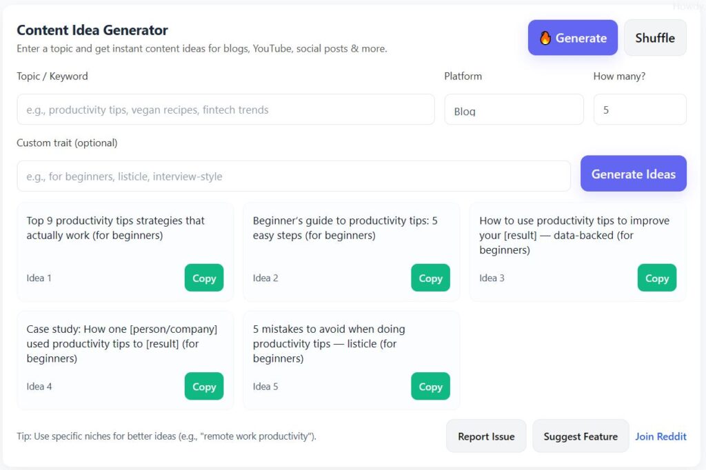Click the Shuffle button

(654, 38)
